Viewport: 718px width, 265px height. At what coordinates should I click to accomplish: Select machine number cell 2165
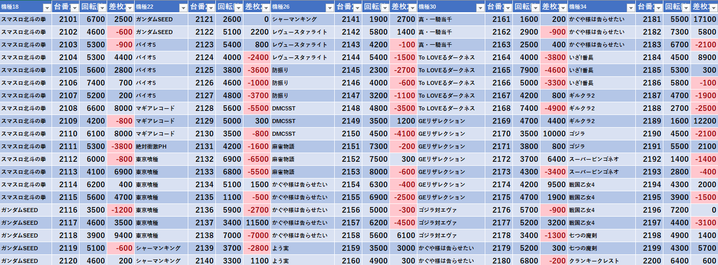[x=499, y=70]
